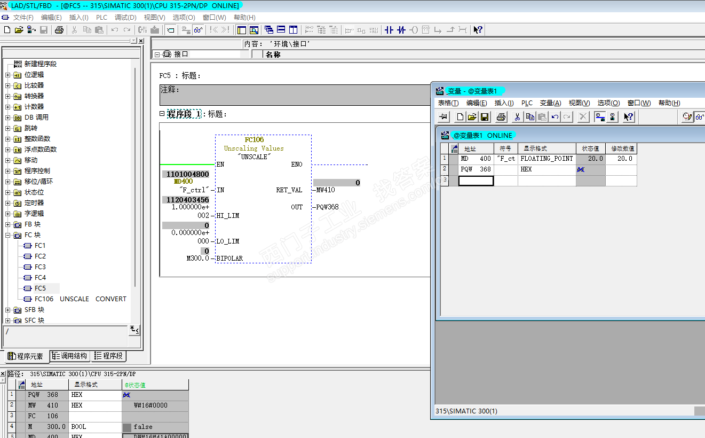Click the context help arrow in variable table
Screen dimensions: 705x438
[x=628, y=117]
